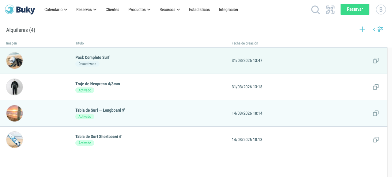The height and width of the screenshot is (177, 392).
Task: Open the filter sliders icon
Action: click(x=378, y=29)
